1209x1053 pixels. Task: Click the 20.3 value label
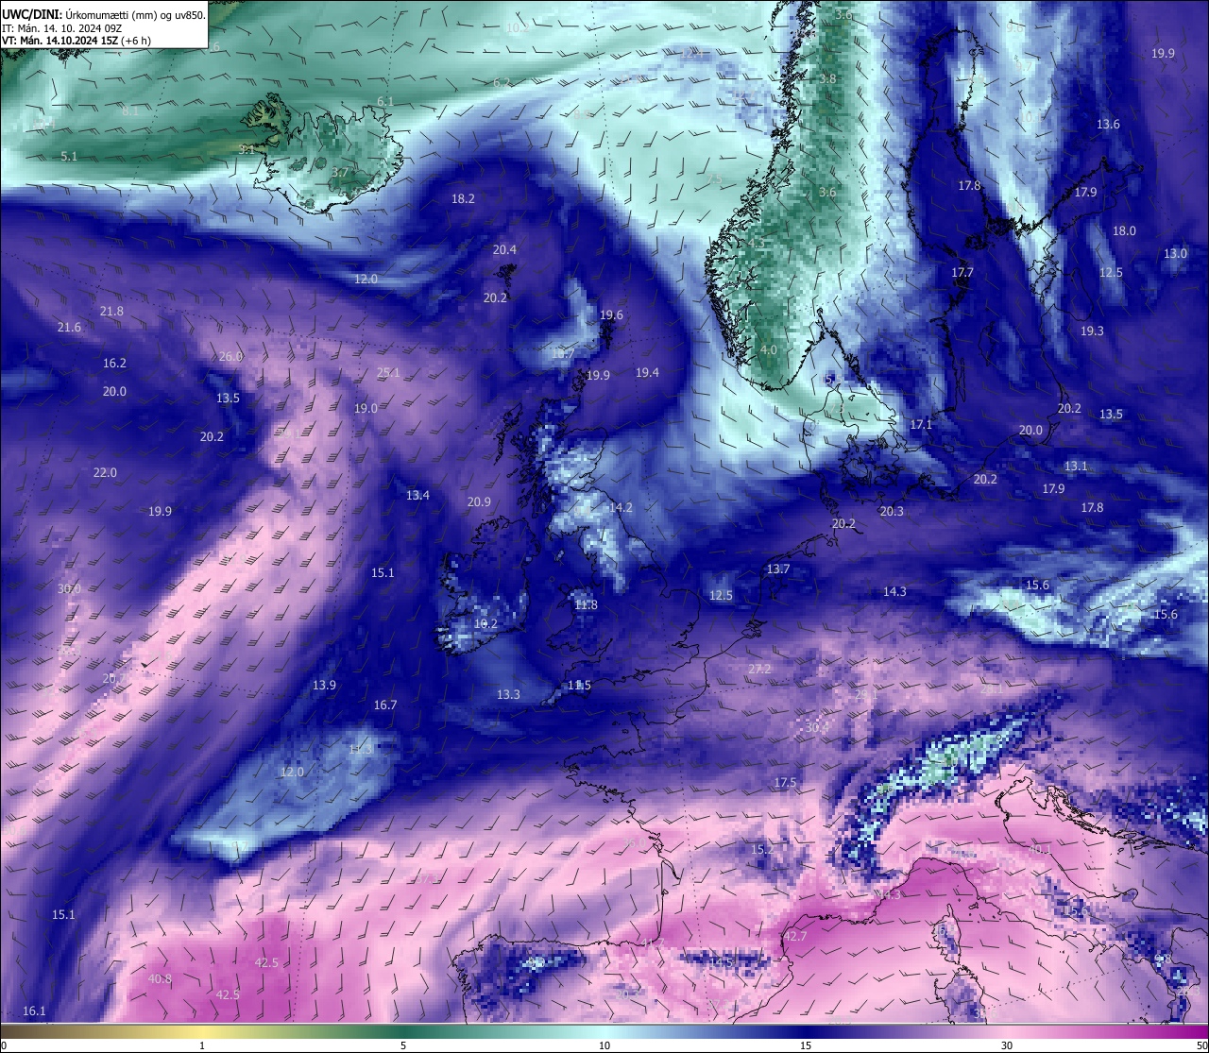click(892, 512)
